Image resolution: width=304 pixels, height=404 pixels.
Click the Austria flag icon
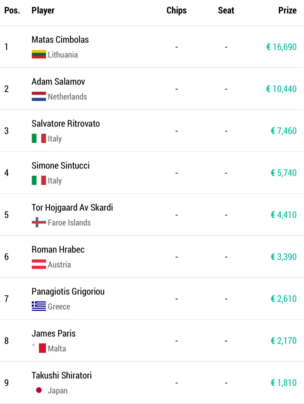coord(39,264)
